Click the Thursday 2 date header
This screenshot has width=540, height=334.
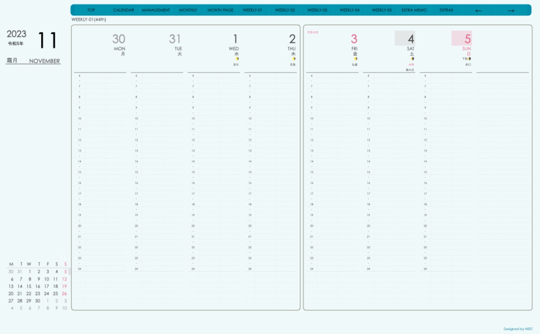pyautogui.click(x=292, y=39)
